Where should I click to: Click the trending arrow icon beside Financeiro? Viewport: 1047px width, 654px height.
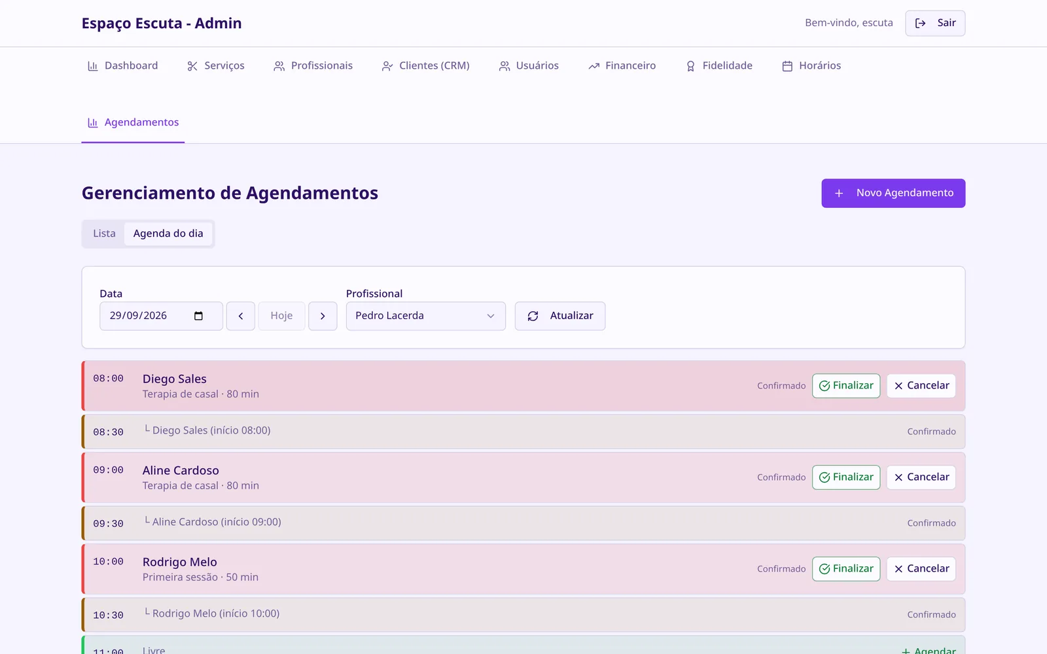point(594,66)
